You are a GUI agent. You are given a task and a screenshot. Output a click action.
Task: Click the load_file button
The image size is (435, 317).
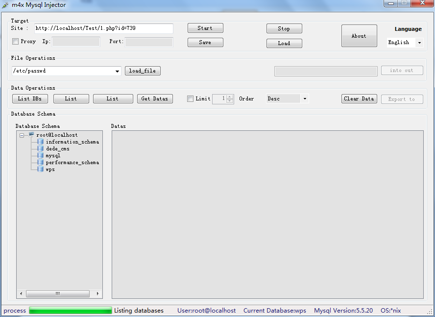point(143,71)
